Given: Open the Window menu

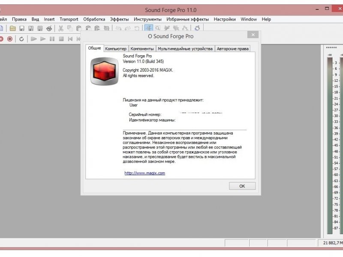Looking at the screenshot, I should click(x=249, y=19).
